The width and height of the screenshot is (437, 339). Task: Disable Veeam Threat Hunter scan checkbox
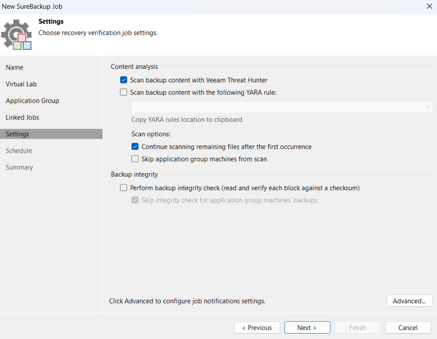124,80
